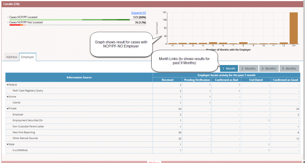Click the chart bar for 5 months
The height and width of the screenshot is (163, 305).
point(213,43)
